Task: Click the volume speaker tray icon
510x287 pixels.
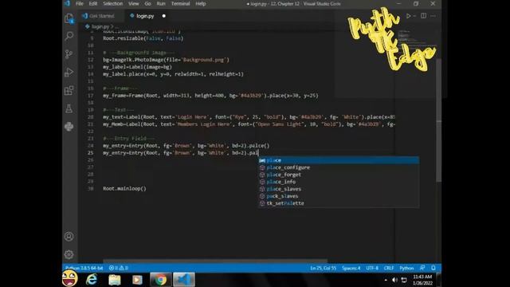Action: click(394, 280)
